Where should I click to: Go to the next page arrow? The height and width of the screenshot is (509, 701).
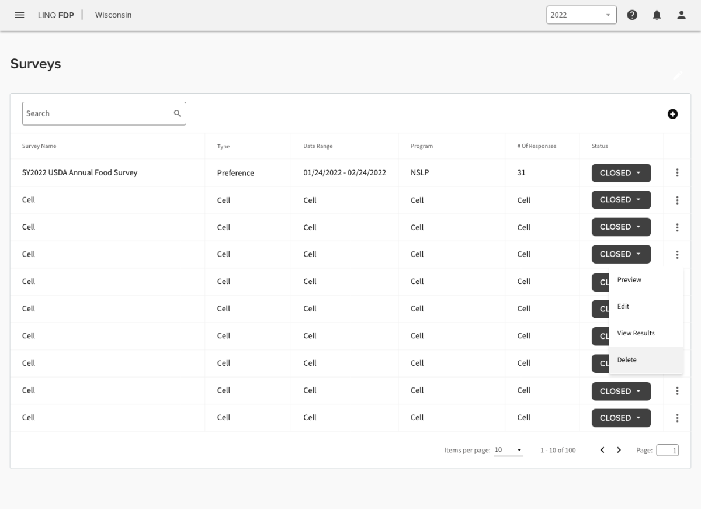click(619, 450)
